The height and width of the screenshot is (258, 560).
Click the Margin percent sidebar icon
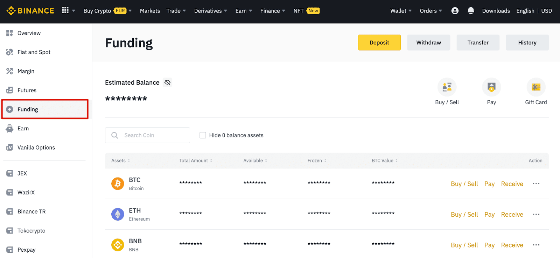[9, 71]
